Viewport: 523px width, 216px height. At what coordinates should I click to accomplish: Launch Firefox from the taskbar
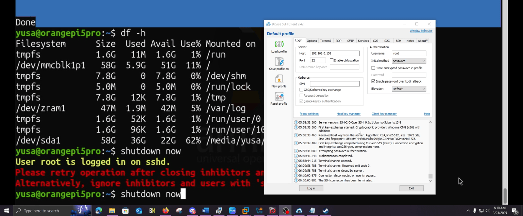coord(165,211)
